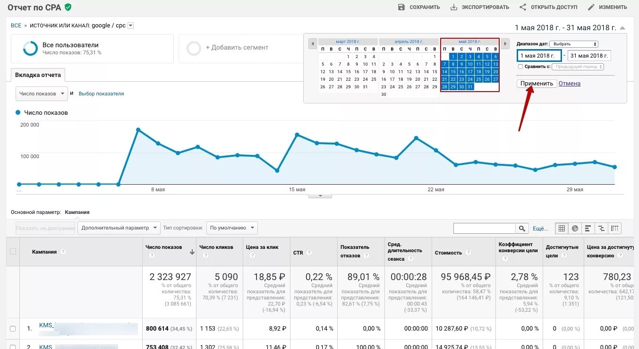Viewport: 639px width, 349px height.
Task: Switch to comparison view
Action: (601, 229)
